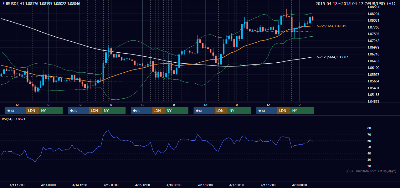Select the 4/14 12:00 time axis label
The width and height of the screenshot is (400, 188).
80,185
